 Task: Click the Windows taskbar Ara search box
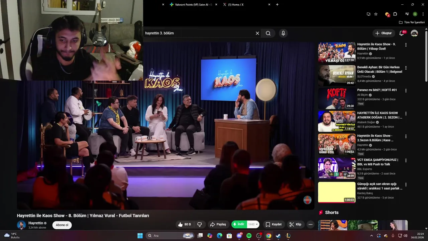coord(170,236)
